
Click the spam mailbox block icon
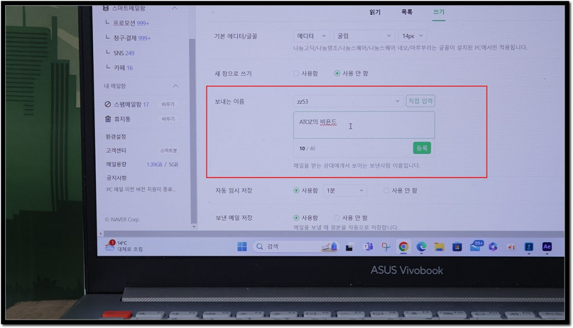[107, 104]
